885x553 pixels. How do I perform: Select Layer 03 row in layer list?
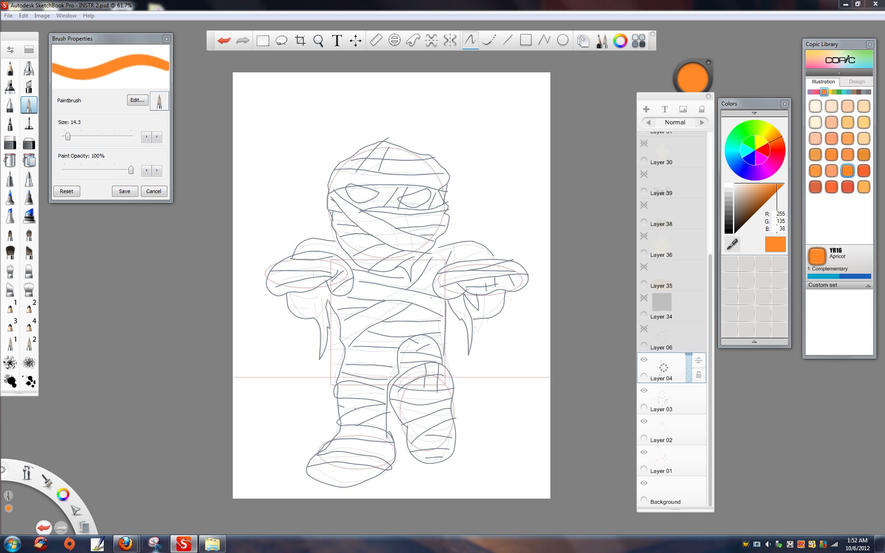point(672,399)
